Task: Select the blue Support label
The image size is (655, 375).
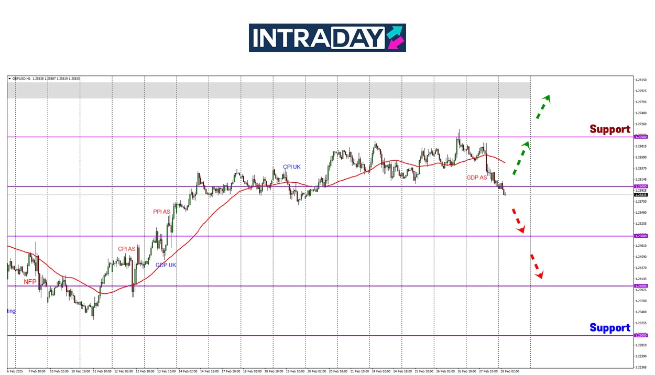Action: point(609,327)
